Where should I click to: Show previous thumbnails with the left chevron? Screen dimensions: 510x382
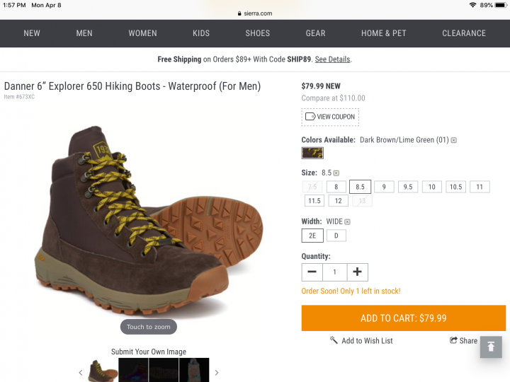click(x=81, y=373)
